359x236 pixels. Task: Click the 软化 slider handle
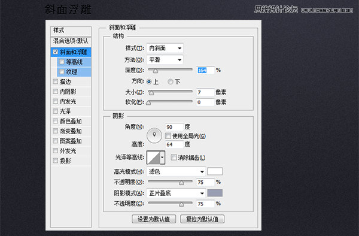[148, 102]
